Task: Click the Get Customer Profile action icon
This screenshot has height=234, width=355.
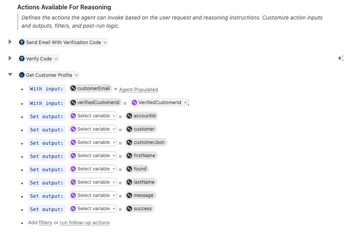Action: (x=22, y=75)
